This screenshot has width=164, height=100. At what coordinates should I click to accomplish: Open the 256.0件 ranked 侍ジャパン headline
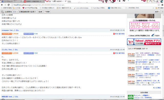pos(148,76)
